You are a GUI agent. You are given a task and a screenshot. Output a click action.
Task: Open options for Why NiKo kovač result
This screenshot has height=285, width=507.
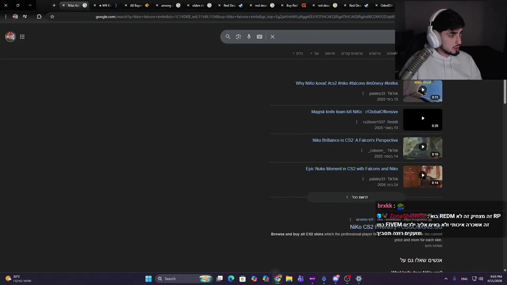pyautogui.click(x=363, y=93)
